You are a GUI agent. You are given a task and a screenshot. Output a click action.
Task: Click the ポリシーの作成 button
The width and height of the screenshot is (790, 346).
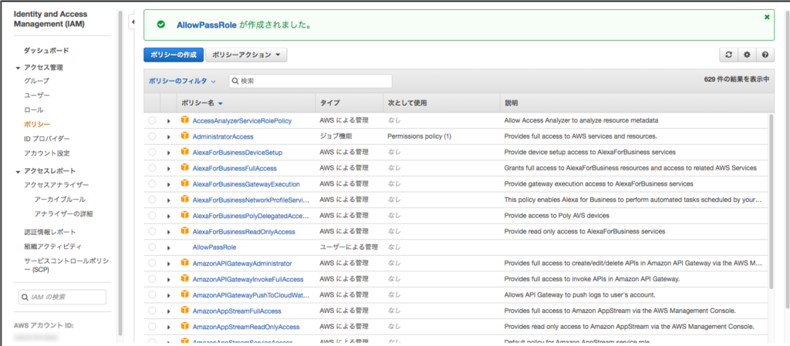tap(173, 55)
